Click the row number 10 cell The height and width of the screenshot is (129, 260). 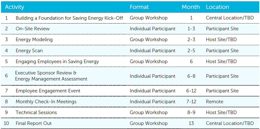click(x=7, y=123)
